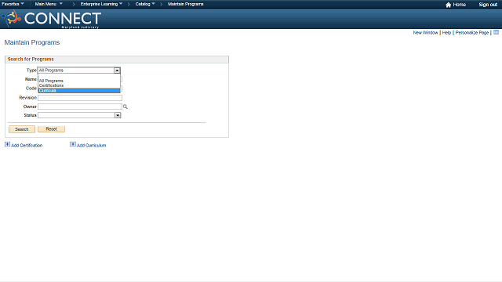Click the Owner lookup magnifier icon
The width and height of the screenshot is (502, 282).
coord(125,107)
